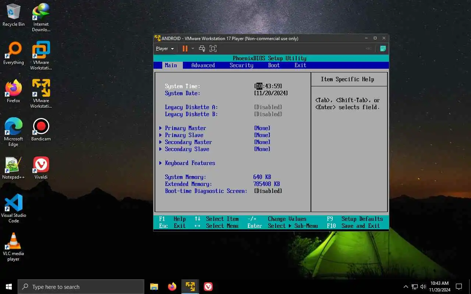The image size is (471, 294).
Task: Select the VLC media player desktop icon
Action: tap(14, 247)
